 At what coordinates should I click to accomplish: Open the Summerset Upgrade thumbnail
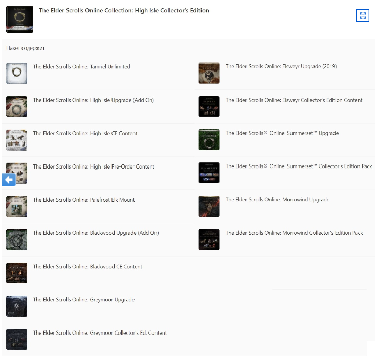209,139
